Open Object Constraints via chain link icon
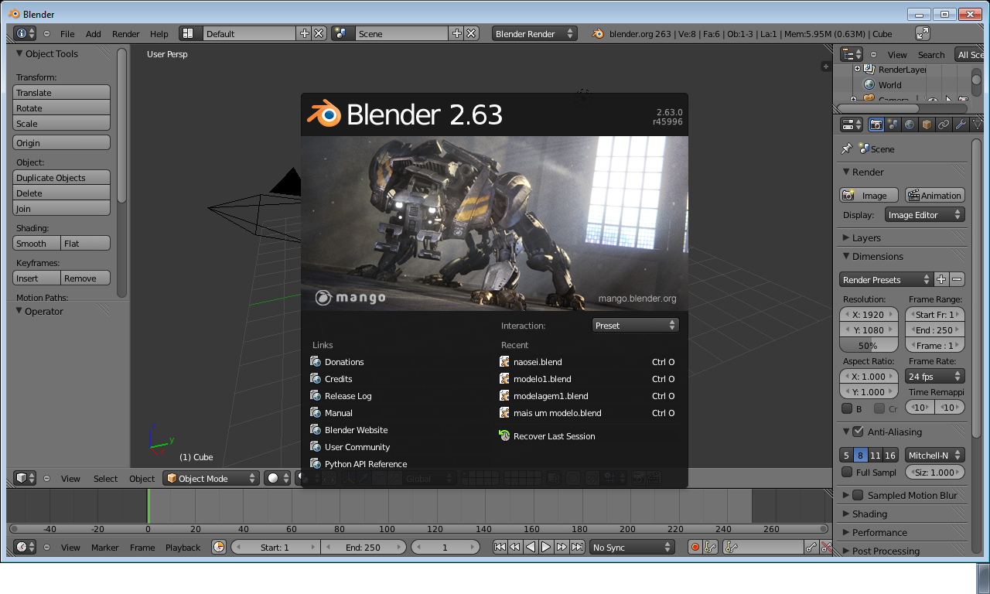Viewport: 990px width, 594px height. pyautogui.click(x=944, y=124)
